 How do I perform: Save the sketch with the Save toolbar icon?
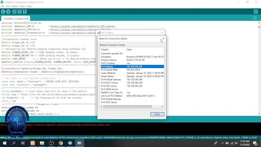click(24, 11)
